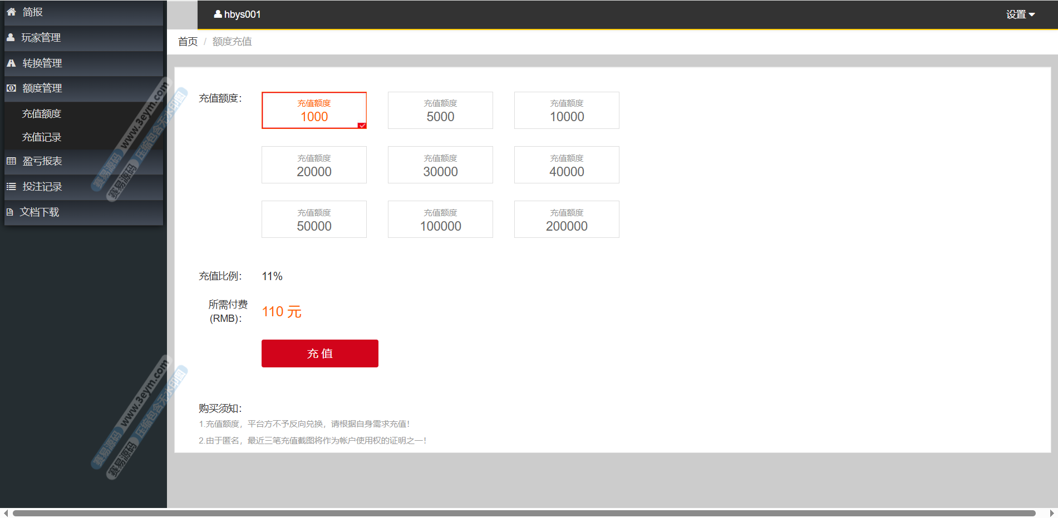Choose the 20000 recharge amount option
1058x518 pixels.
pos(314,165)
